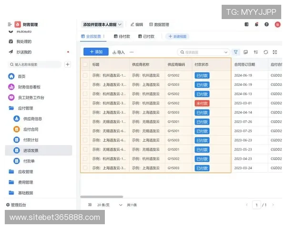Open 财务信息看板 dashboard icon
Viewport: 286px width, 229px height.
tap(11, 87)
